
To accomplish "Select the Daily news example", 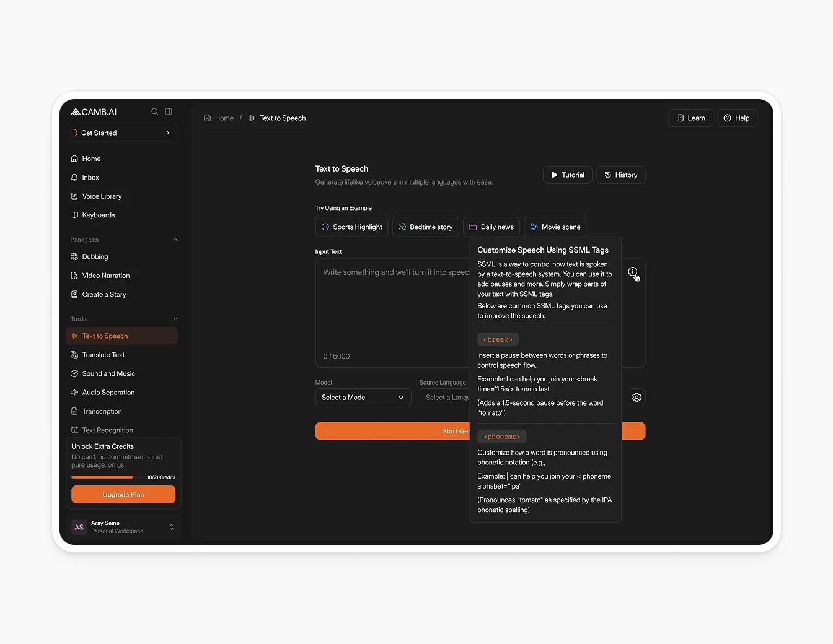I will pos(491,227).
